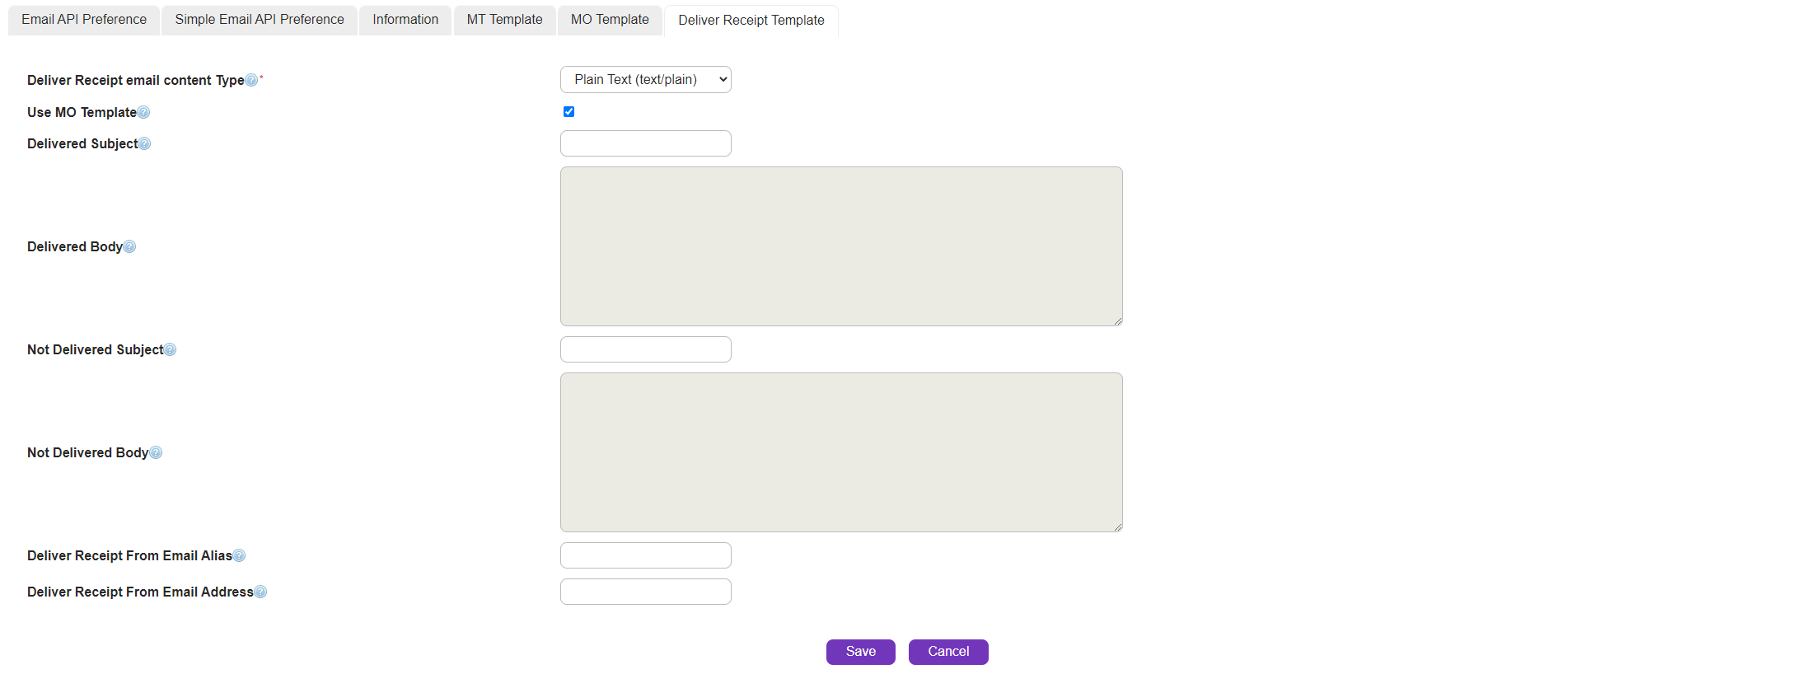Click help icon next to Not Delivered Body
This screenshot has width=1820, height=674.
click(x=156, y=452)
